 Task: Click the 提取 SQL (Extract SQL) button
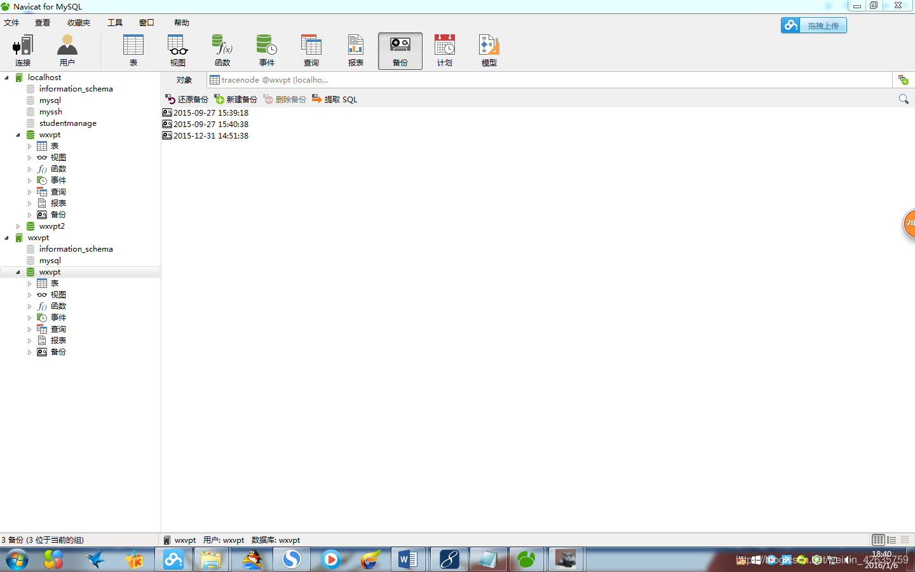tap(334, 99)
